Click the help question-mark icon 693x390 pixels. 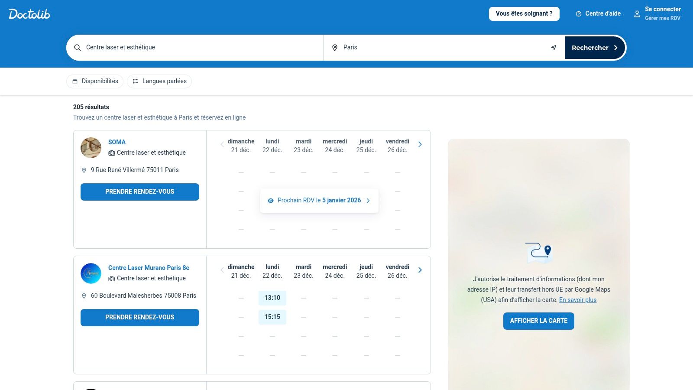(x=579, y=14)
